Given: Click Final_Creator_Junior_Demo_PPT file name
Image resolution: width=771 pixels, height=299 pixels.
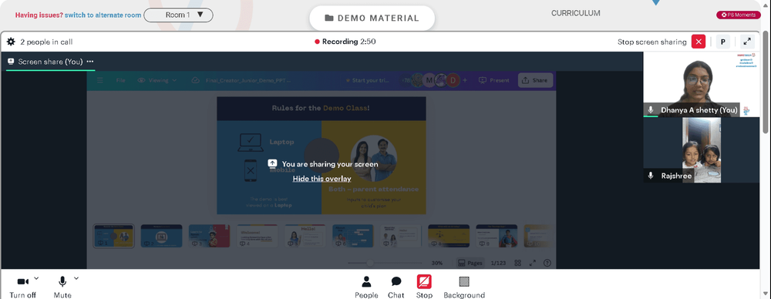Looking at the screenshot, I should (248, 81).
